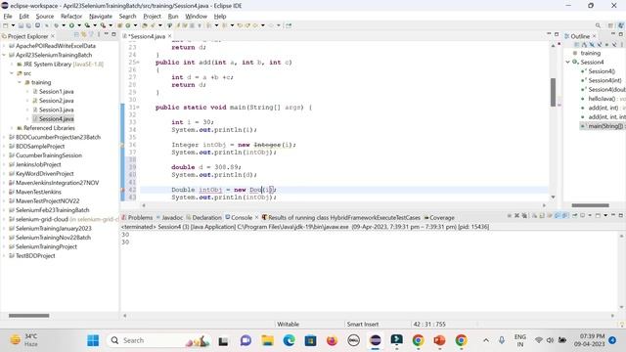626x352 pixels.
Task: Toggle Show Console on standard output
Action: (x=558, y=215)
